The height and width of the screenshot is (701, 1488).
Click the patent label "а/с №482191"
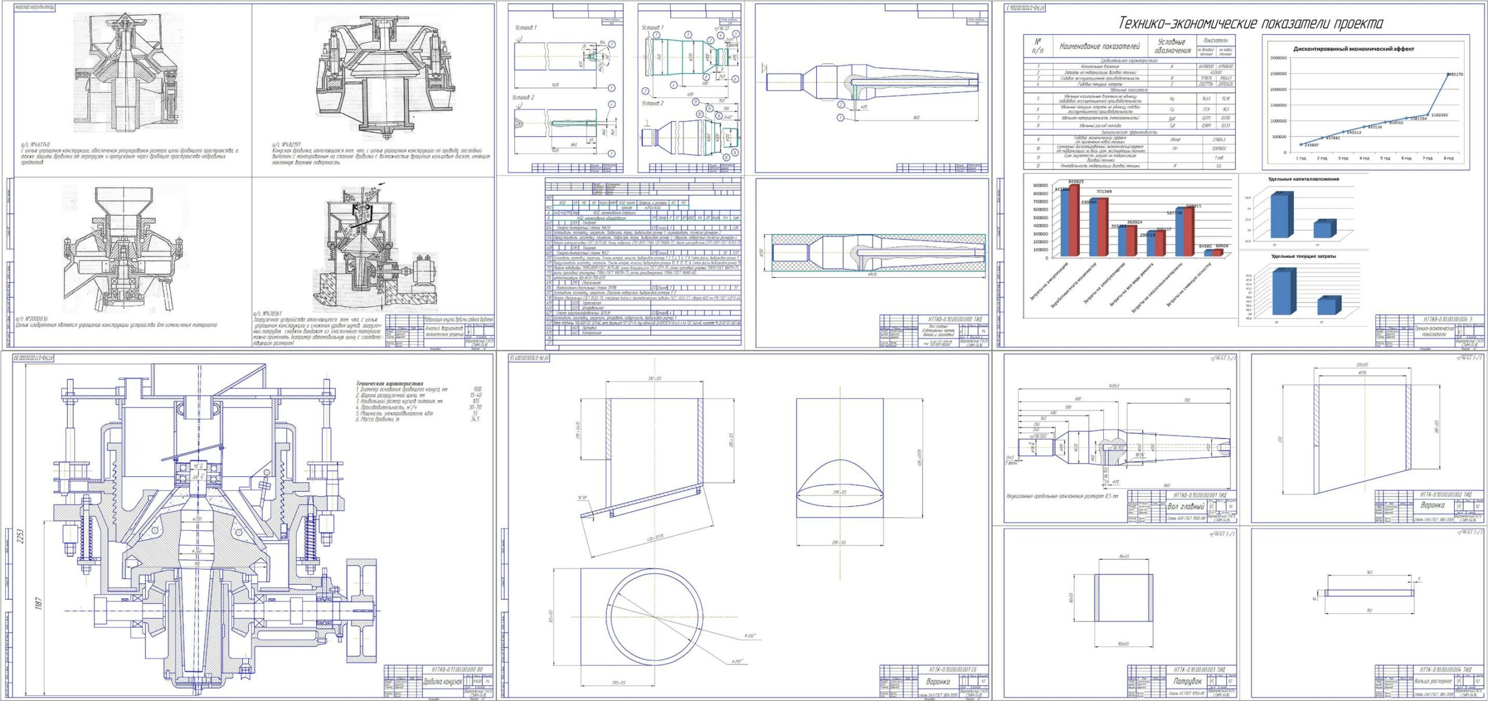287,145
